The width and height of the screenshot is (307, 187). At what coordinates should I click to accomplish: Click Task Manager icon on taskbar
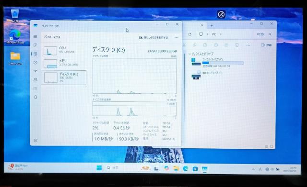click(x=205, y=168)
